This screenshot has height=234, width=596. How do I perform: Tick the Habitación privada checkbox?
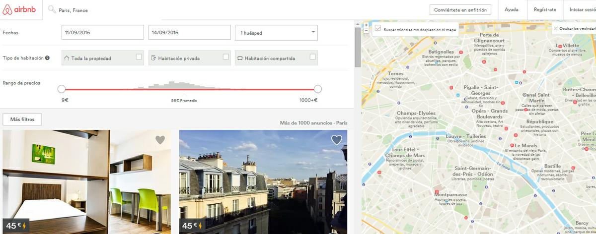click(x=226, y=57)
